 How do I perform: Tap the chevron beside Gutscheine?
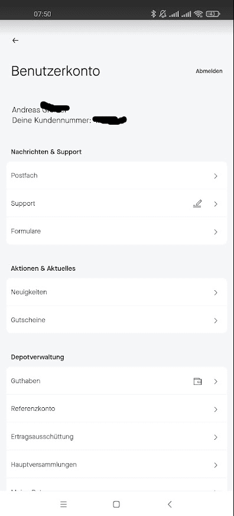click(x=216, y=320)
